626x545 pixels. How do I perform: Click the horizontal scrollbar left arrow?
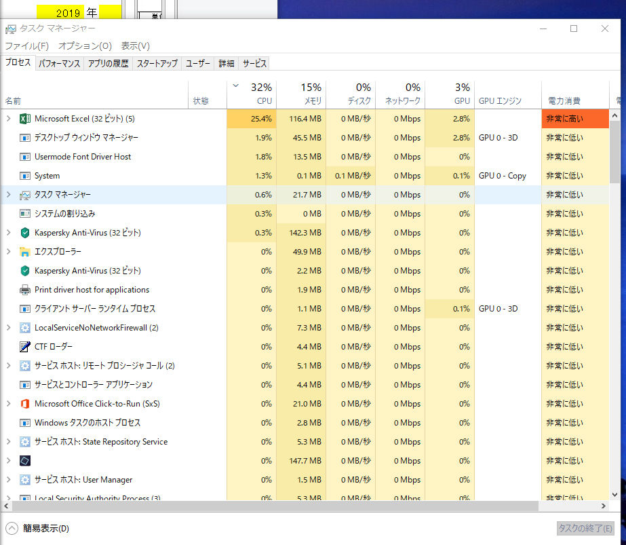(6, 506)
